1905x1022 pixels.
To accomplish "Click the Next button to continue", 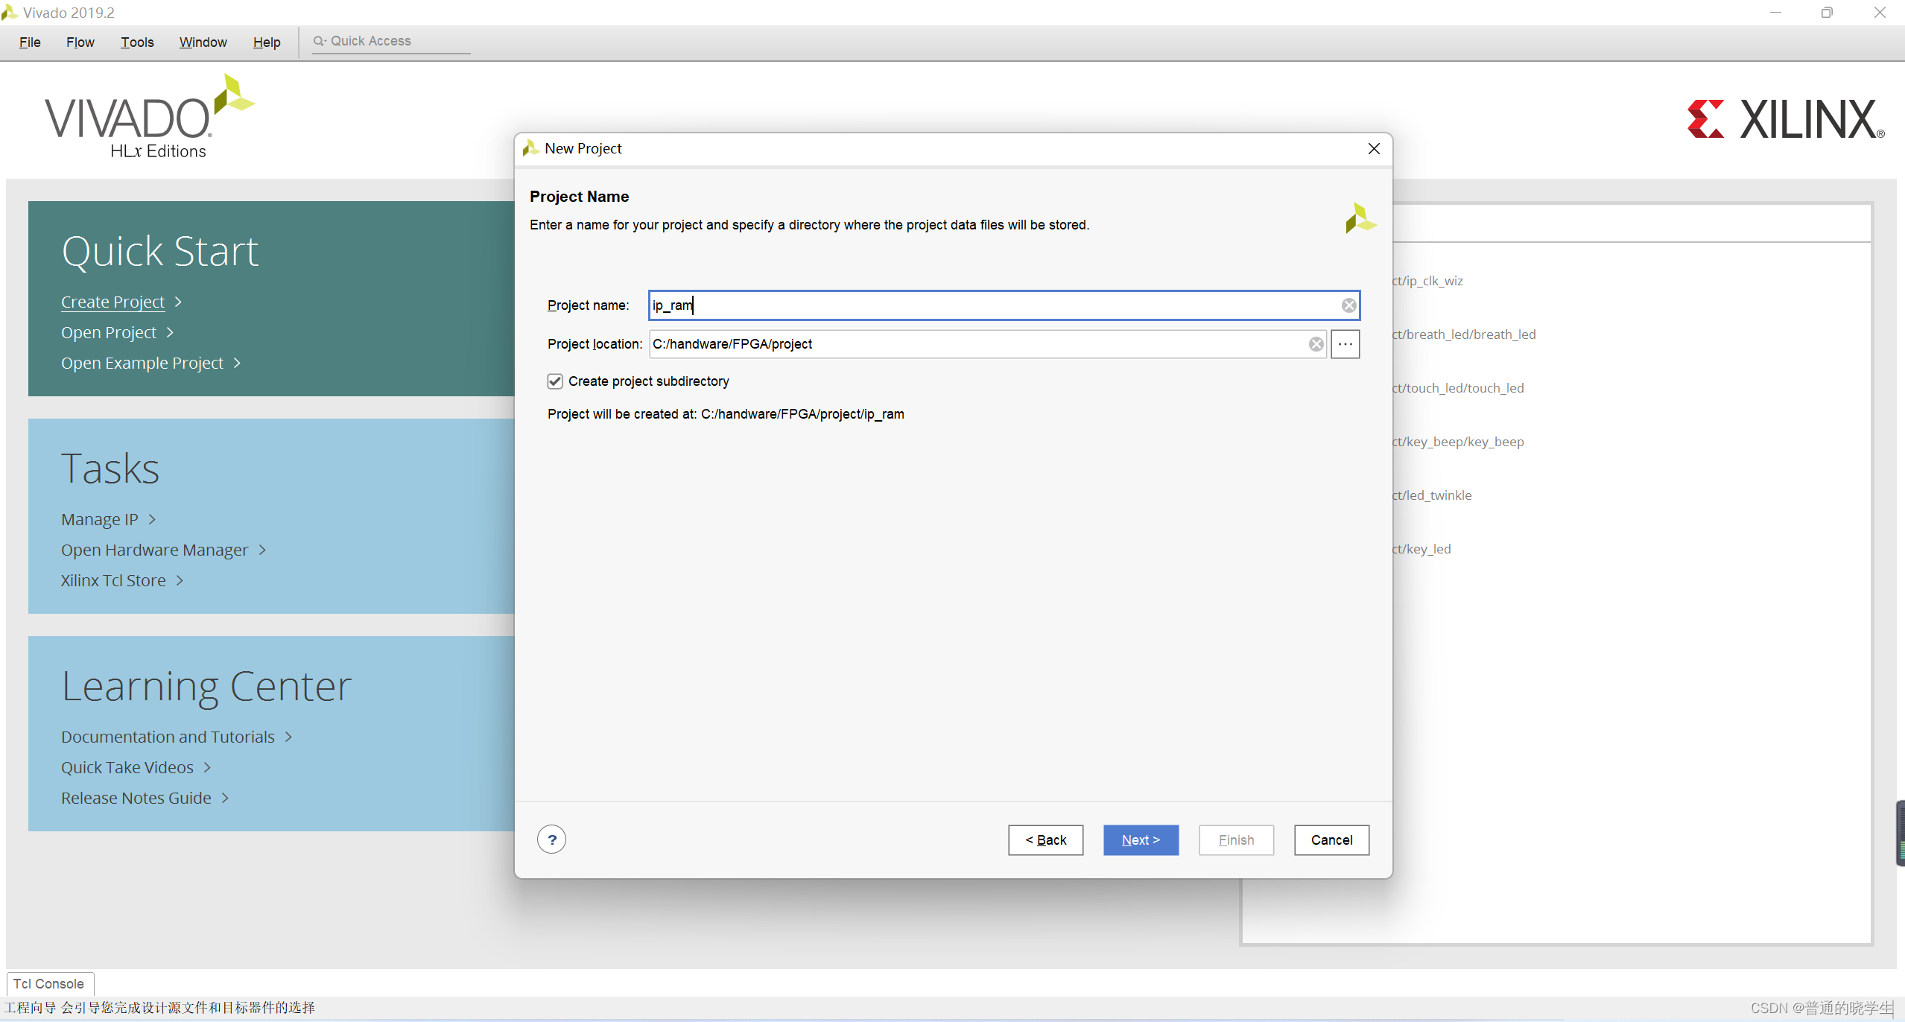I will tap(1140, 839).
